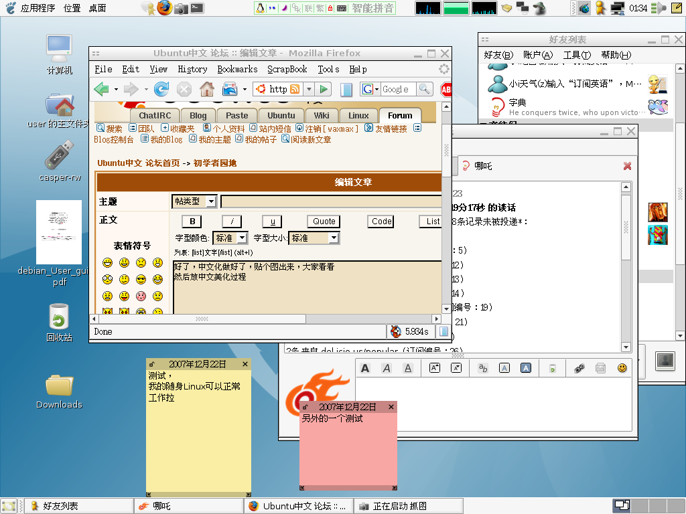The height and width of the screenshot is (514, 686).
Task: Click the ScrapBook capture icon in Firefox toolbar
Action: (x=230, y=89)
